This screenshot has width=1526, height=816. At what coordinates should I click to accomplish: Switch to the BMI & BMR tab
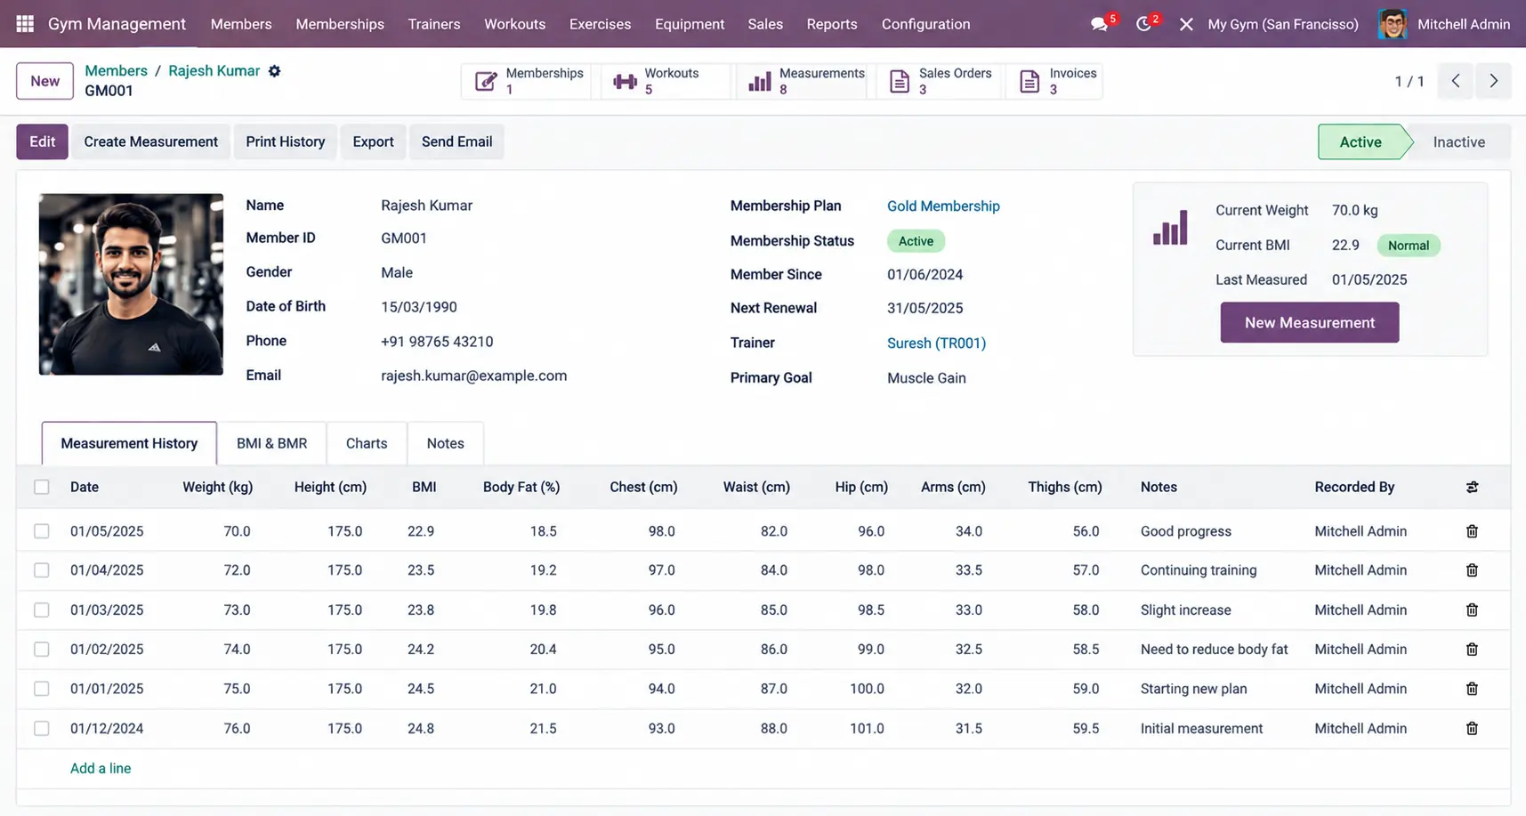pyautogui.click(x=271, y=443)
